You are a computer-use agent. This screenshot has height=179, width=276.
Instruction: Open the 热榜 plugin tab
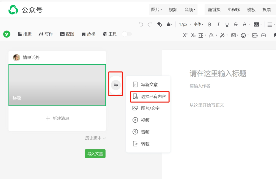[88, 34]
